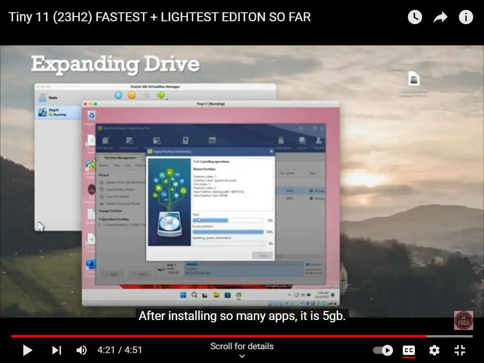The height and width of the screenshot is (363, 484).
Task: Open the Recycle Bin on the Tiny11 desktop
Action: (91, 115)
